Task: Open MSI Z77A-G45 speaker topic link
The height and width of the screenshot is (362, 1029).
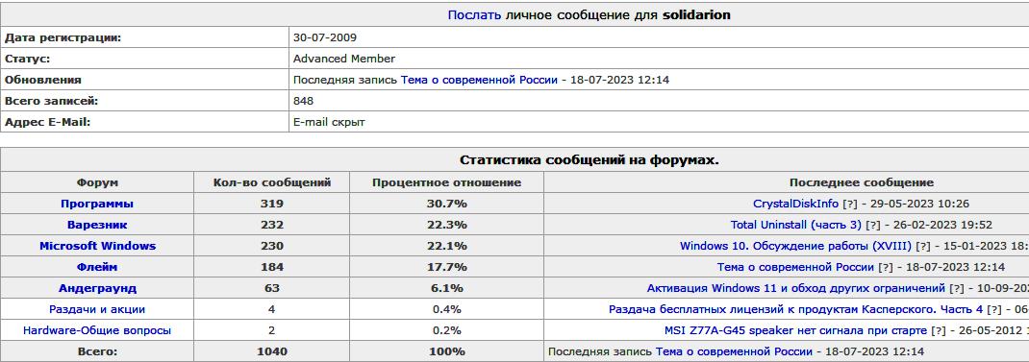Action: pos(796,330)
